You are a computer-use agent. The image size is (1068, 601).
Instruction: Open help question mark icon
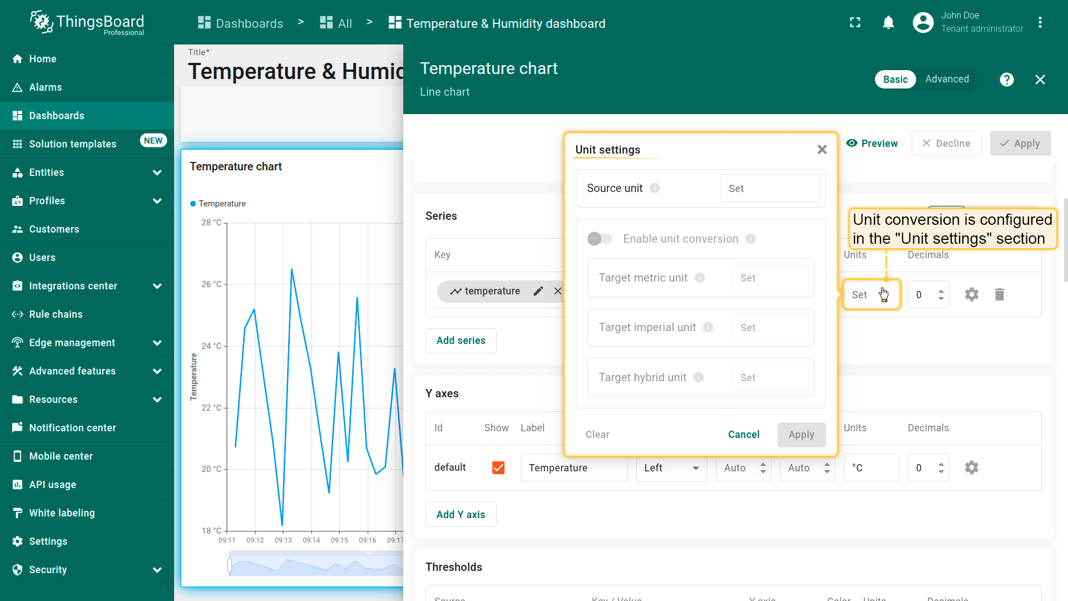tap(1006, 80)
